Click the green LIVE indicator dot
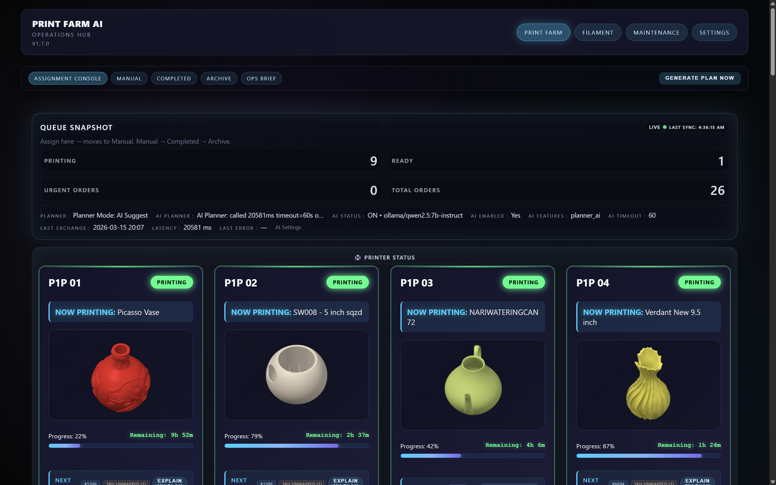776x485 pixels. pos(665,127)
